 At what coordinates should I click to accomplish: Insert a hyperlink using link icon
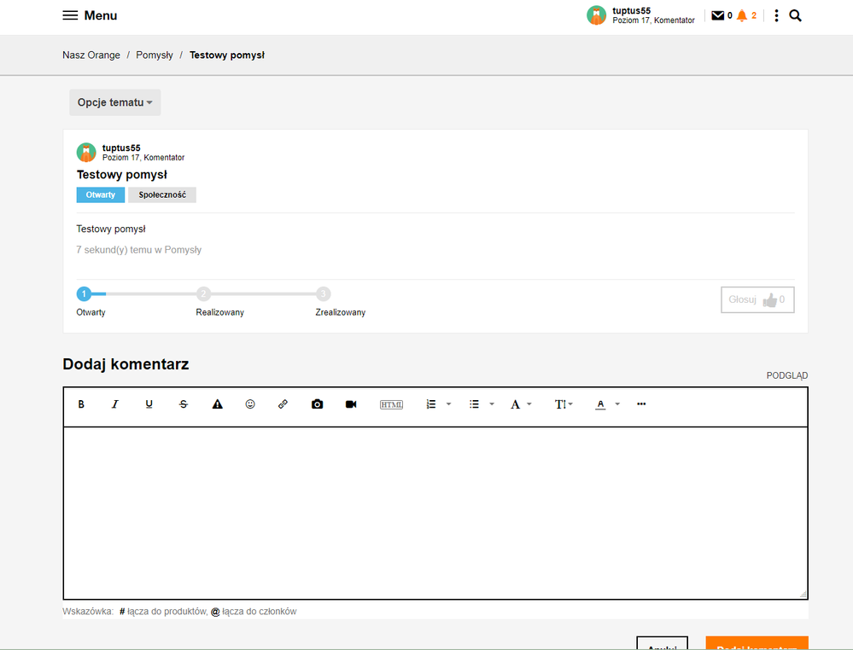283,404
